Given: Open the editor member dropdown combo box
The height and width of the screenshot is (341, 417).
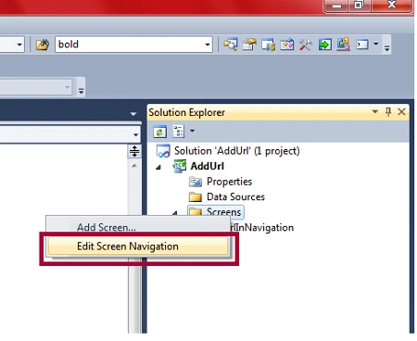Looking at the screenshot, I should pyautogui.click(x=69, y=134).
